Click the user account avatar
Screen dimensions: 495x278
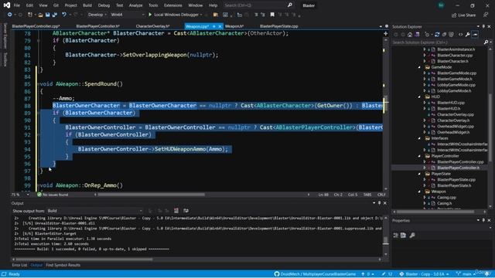click(441, 5)
